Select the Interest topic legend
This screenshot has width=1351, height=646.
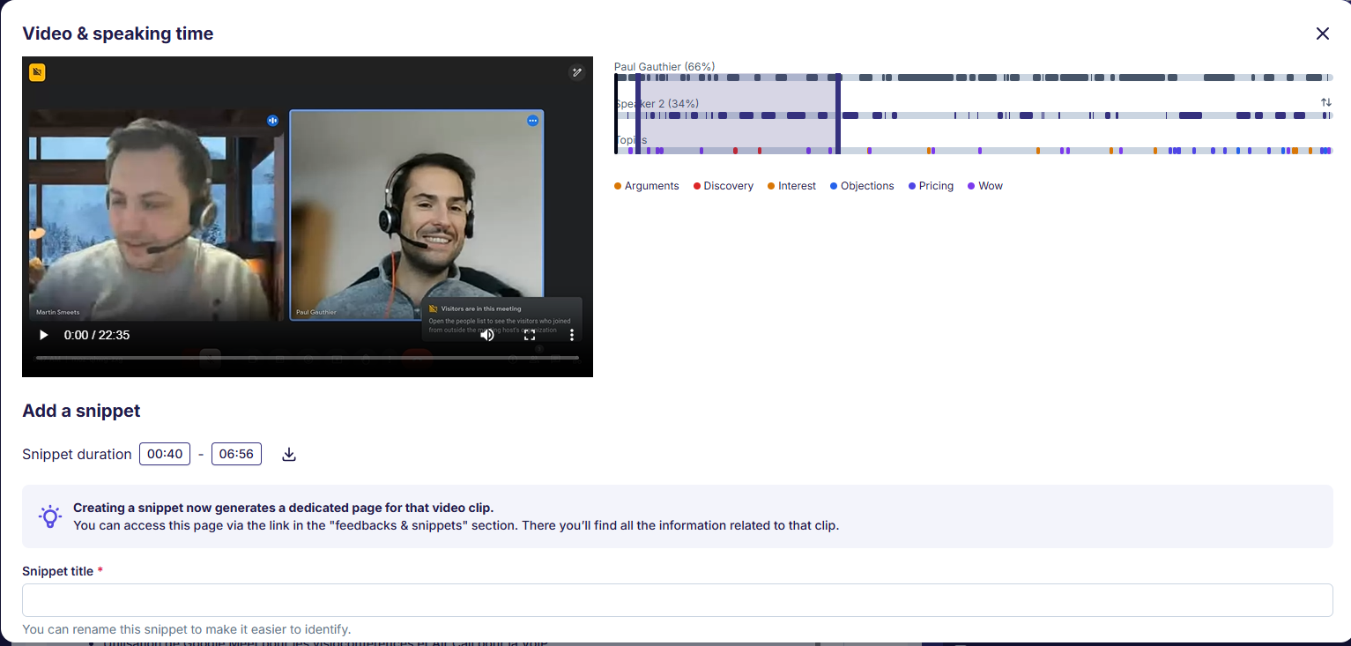792,186
